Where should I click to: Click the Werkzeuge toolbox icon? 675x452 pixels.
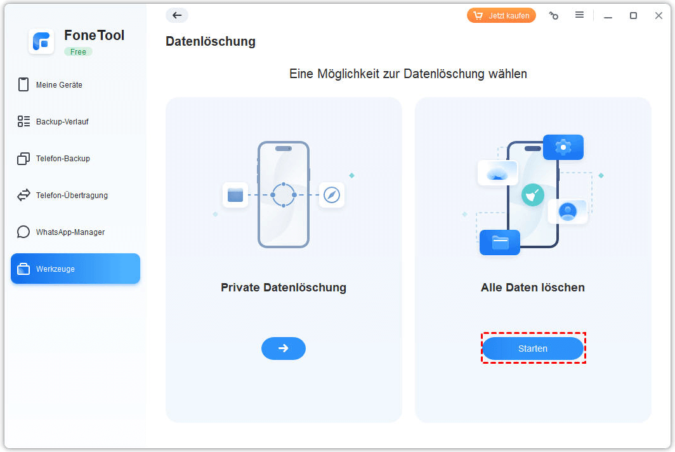coord(23,269)
